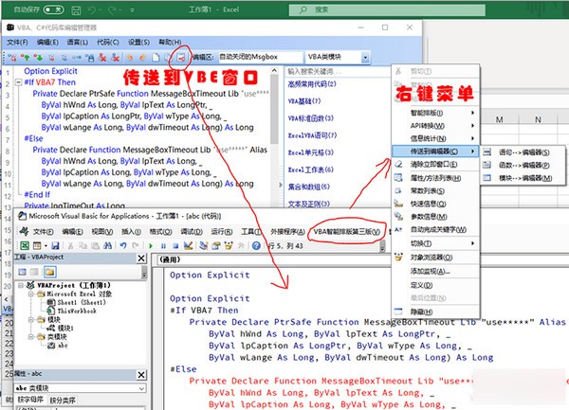Open the Project Explorer toolbar icon
Viewport: 569px width, 410px height.
[204, 245]
